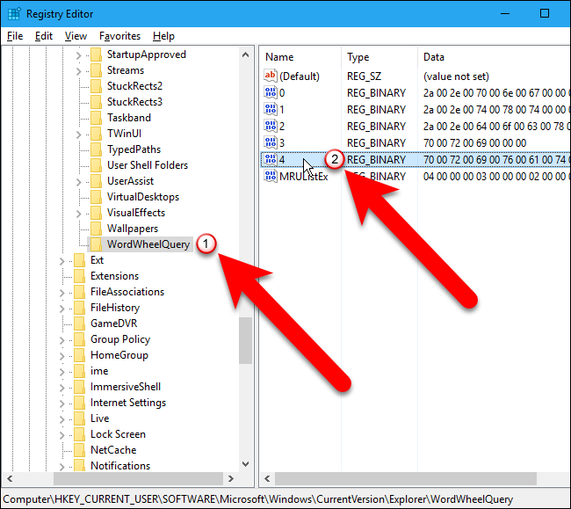Click the WordWheelQuery folder icon
Screen dimensions: 571x509
point(96,244)
